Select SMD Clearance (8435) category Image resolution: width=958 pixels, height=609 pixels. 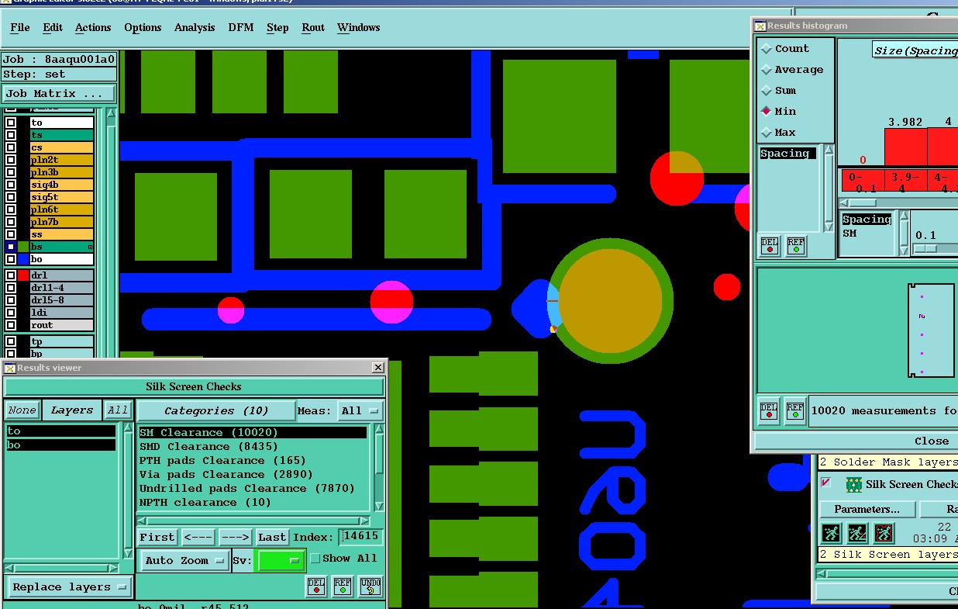coord(253,447)
